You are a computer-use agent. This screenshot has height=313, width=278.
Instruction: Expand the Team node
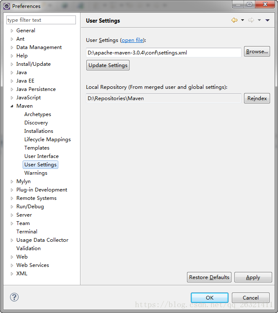[x=12, y=224]
